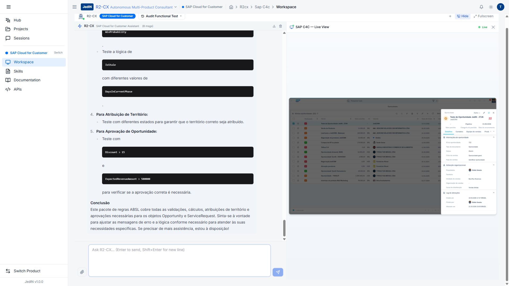Click the home icon in the breadcrumb

click(x=231, y=7)
